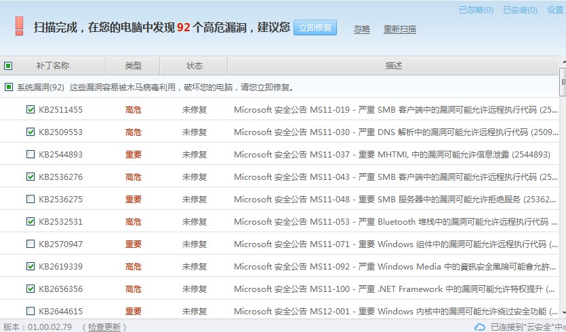Select the KB2536275 patch name
The height and width of the screenshot is (332, 566).
(60, 200)
